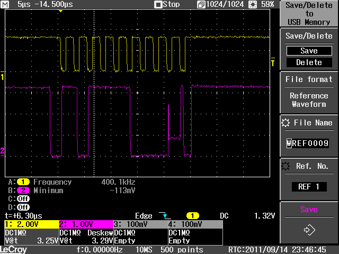The image size is (339, 254).
Task: Click the history memory 1024/1024 icon
Action: coord(201,5)
